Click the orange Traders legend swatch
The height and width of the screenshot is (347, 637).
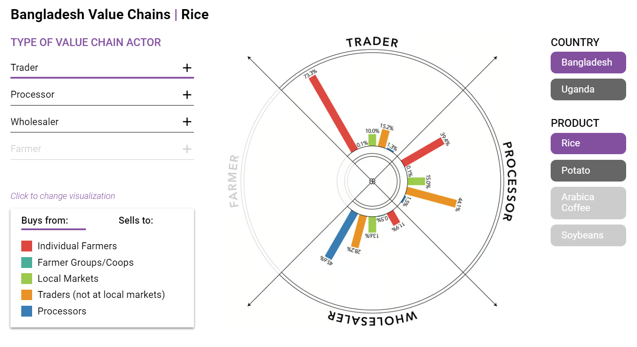27,295
